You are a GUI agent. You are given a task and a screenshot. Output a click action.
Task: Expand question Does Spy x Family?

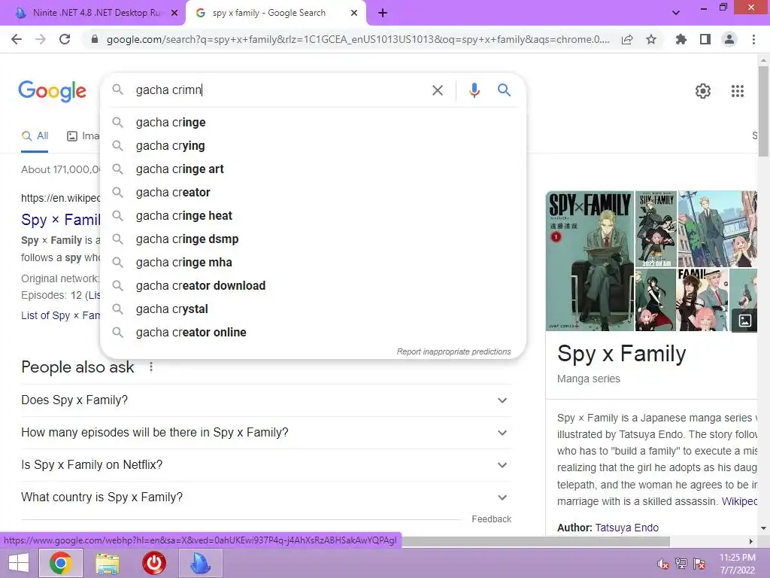(x=266, y=400)
